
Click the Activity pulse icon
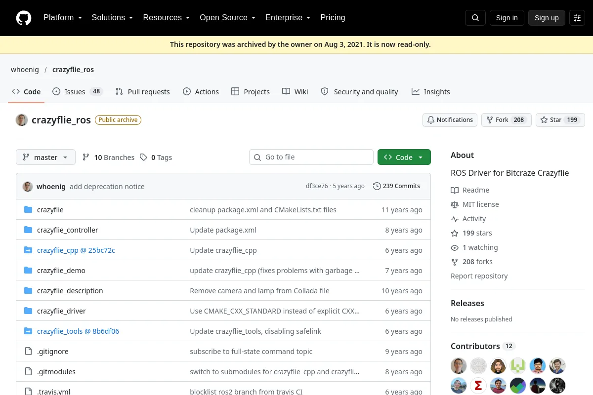point(455,219)
